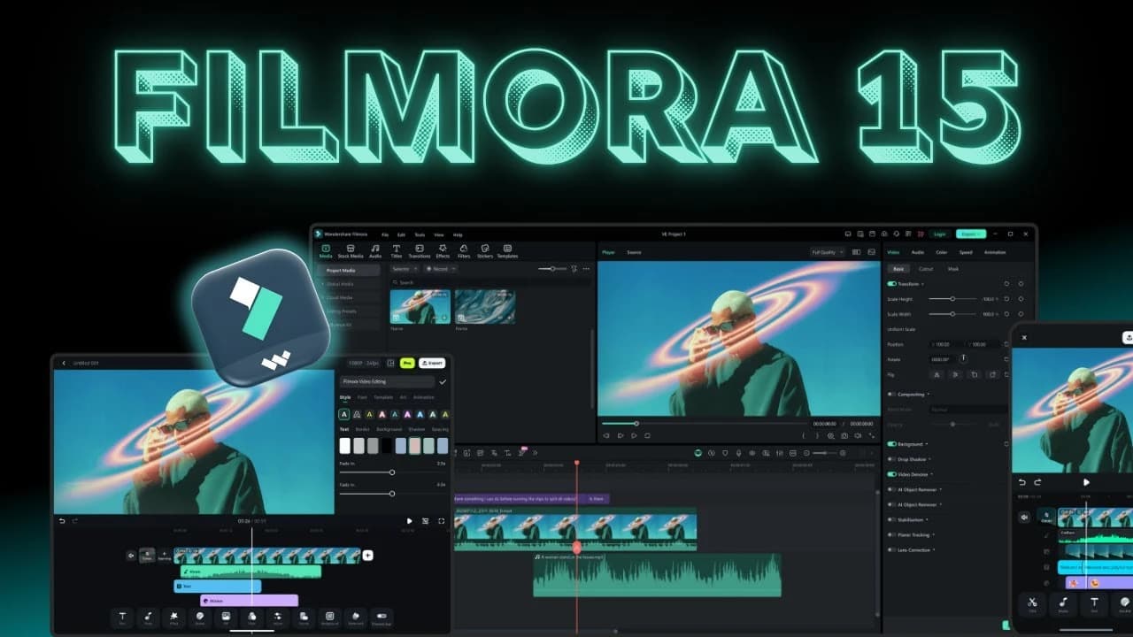The image size is (1133, 637).
Task: Click the green Export button
Action: point(971,234)
